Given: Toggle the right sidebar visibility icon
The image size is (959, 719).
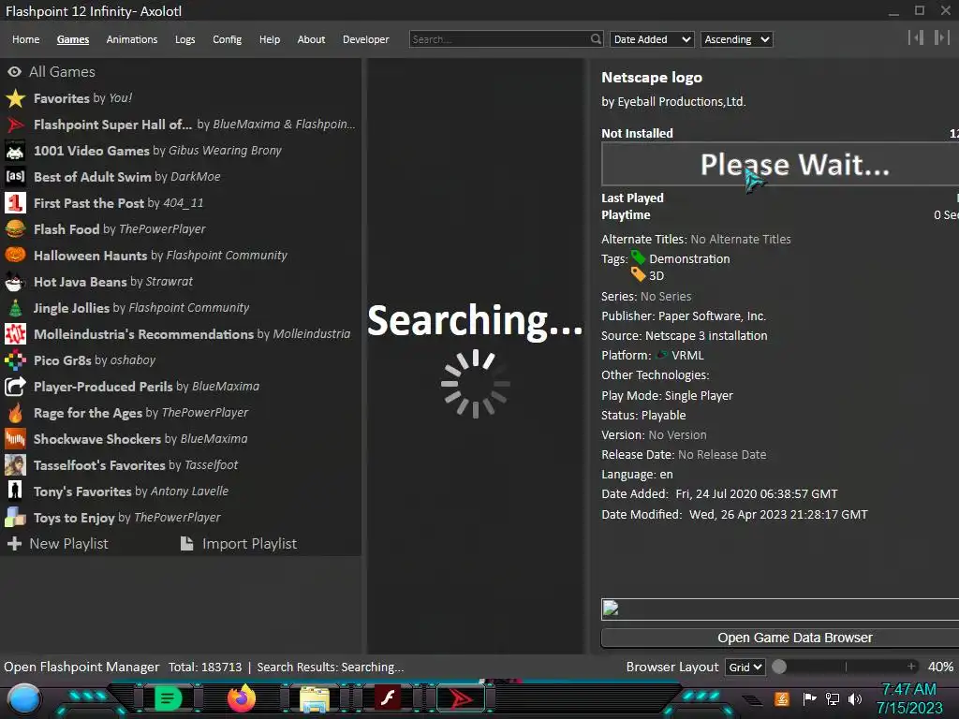Looking at the screenshot, I should 941,37.
